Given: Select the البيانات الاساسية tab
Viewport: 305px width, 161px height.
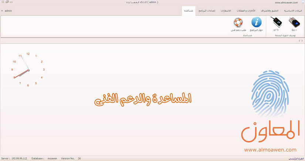Looking at the screenshot, I should click(293, 11).
